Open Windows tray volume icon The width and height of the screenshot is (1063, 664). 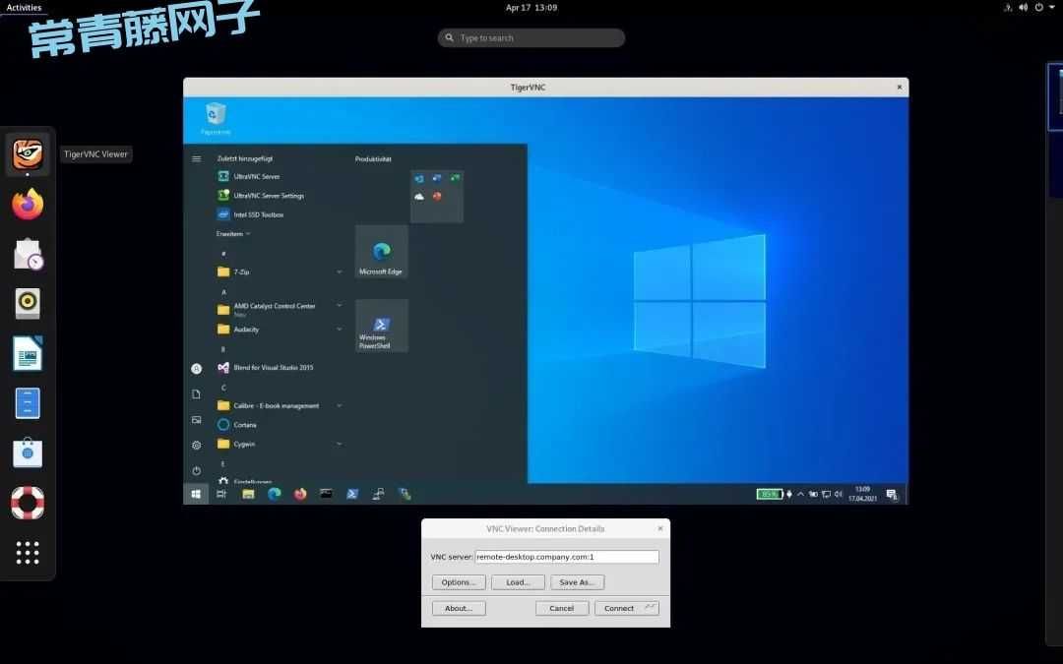(x=839, y=494)
